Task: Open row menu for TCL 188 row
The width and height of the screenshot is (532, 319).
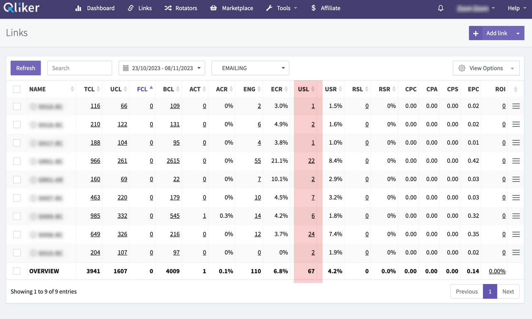Action: (x=516, y=143)
